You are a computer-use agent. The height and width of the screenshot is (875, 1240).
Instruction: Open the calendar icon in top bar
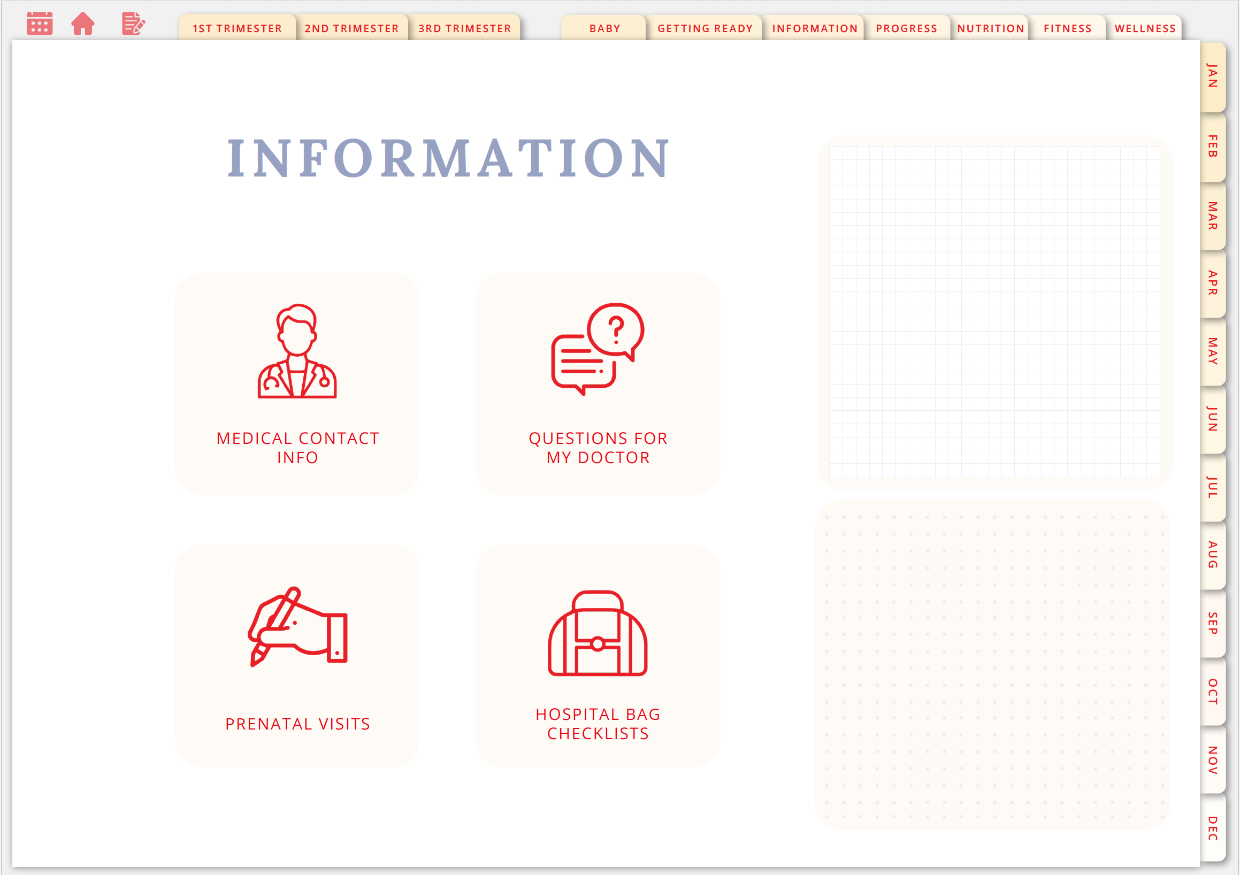[x=40, y=23]
